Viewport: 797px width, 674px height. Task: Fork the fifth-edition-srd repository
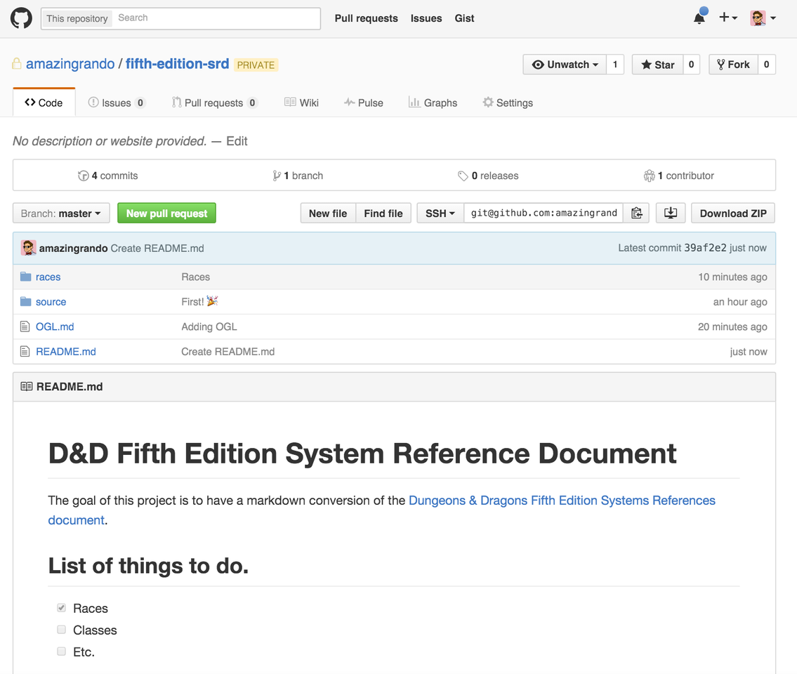734,65
